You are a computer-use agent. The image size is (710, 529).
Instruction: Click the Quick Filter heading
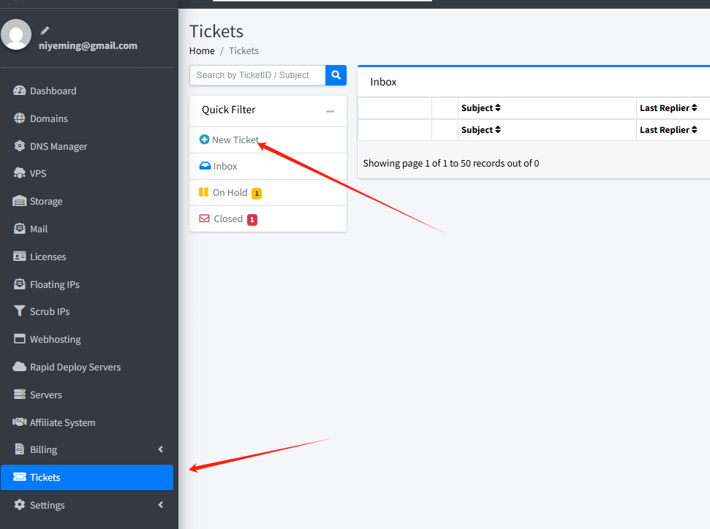(229, 110)
